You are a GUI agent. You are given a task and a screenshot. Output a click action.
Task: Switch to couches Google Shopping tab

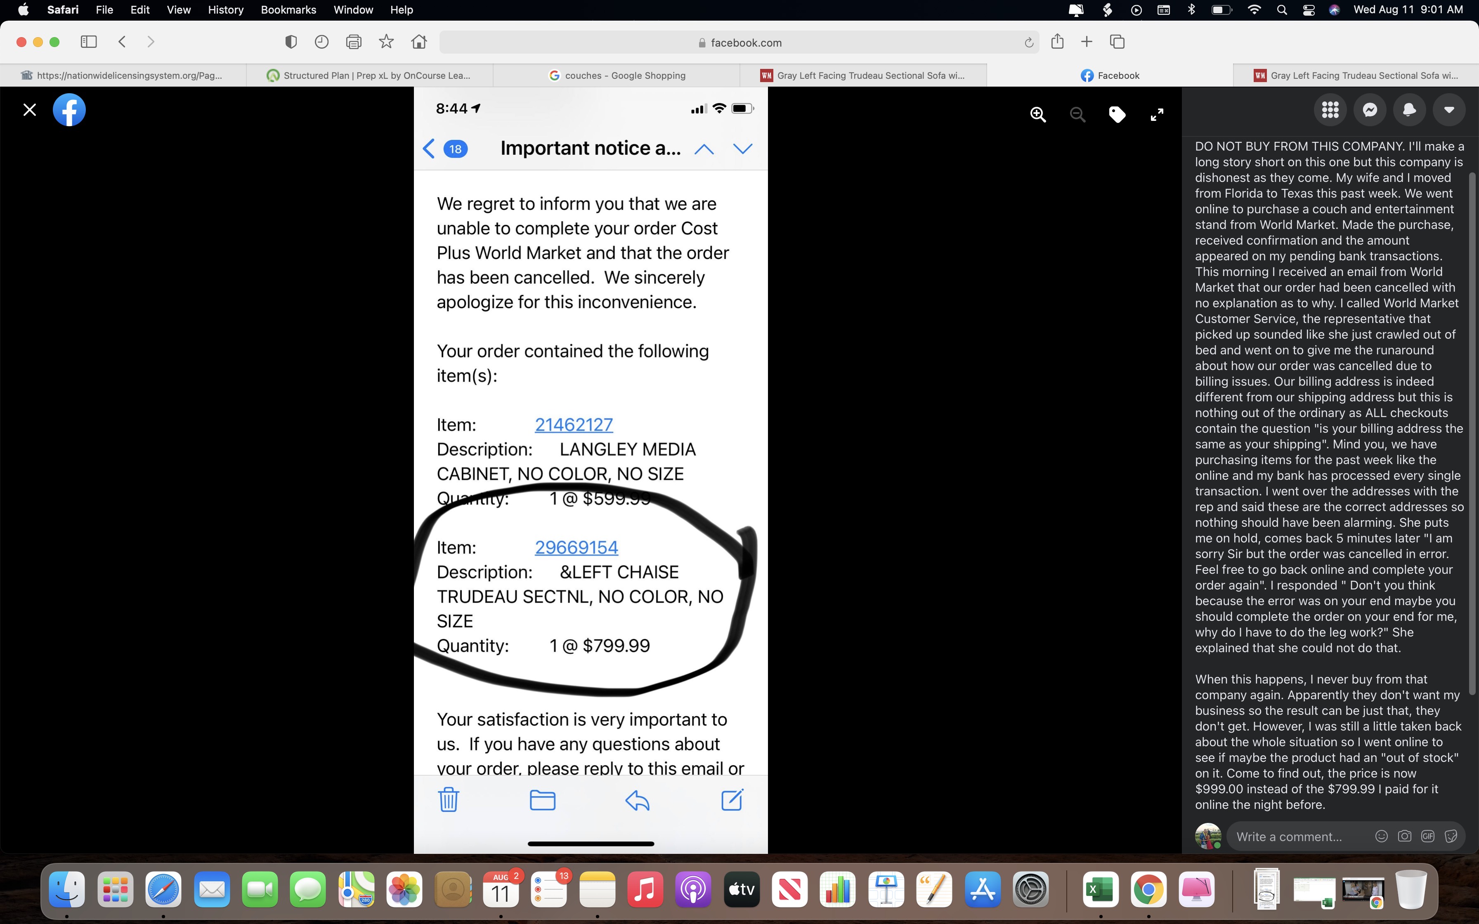617,75
